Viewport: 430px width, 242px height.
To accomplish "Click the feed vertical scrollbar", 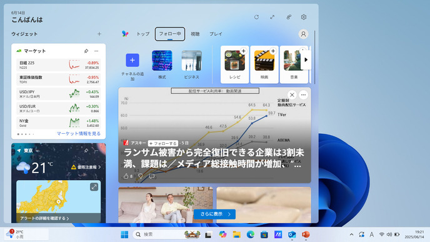I will coord(314,57).
